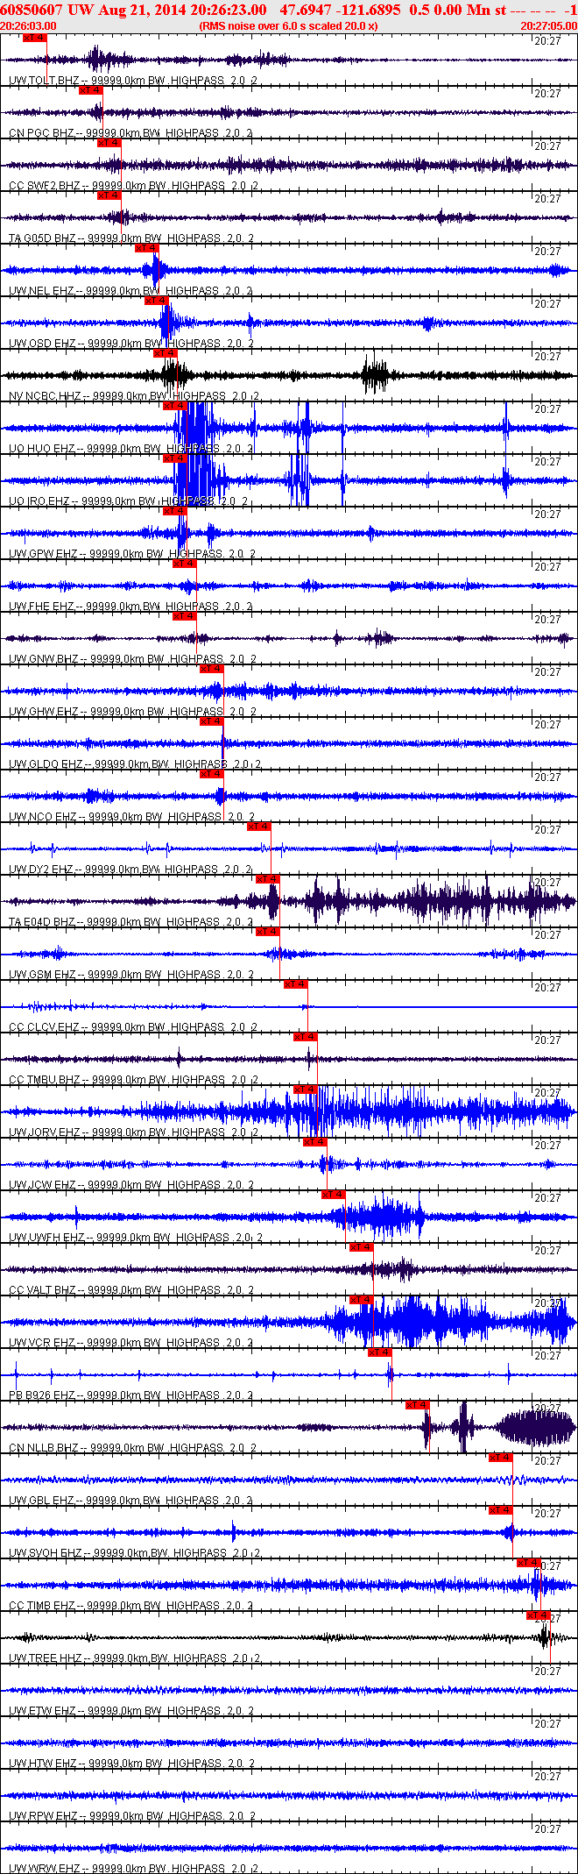Click the UW.TOLT.BHZ station label
The width and height of the screenshot is (578, 1874).
point(43,81)
